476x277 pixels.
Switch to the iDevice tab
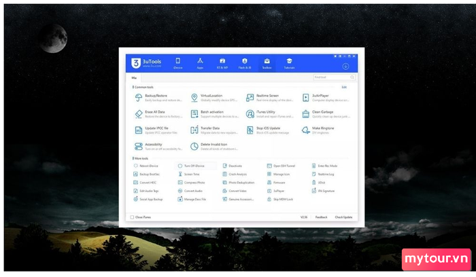pos(178,64)
